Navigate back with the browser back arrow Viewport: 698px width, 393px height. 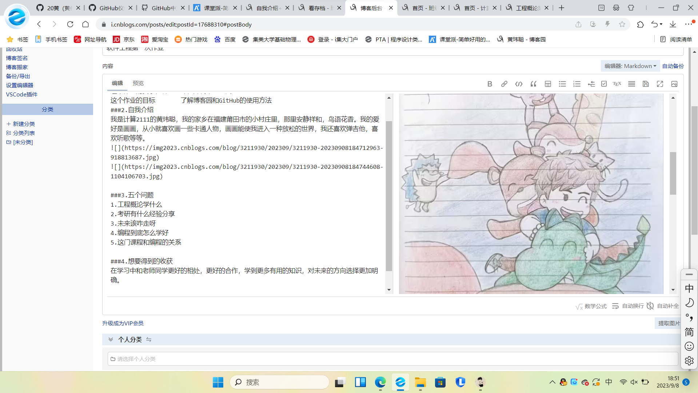point(39,24)
